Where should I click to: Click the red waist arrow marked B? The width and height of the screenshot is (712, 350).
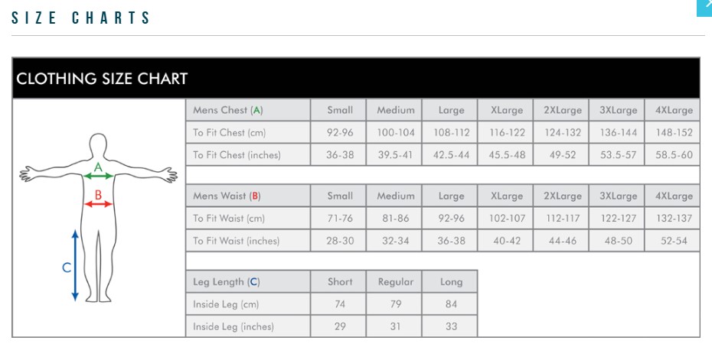click(98, 203)
